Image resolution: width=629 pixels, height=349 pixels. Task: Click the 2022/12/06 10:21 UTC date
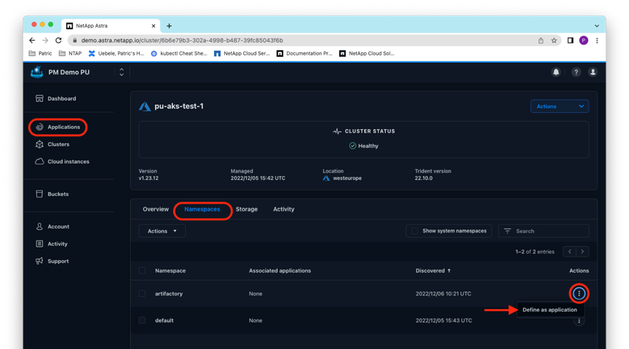443,294
